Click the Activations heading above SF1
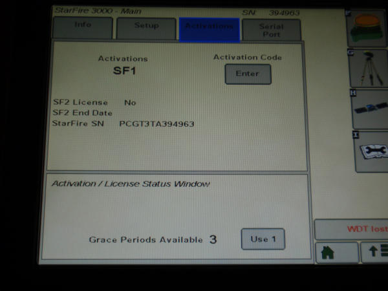 pos(123,59)
